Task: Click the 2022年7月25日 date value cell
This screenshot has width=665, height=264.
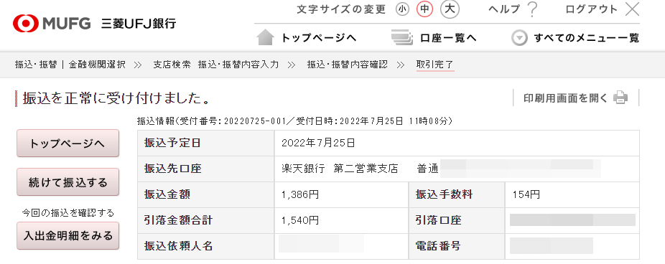Action: [x=457, y=143]
